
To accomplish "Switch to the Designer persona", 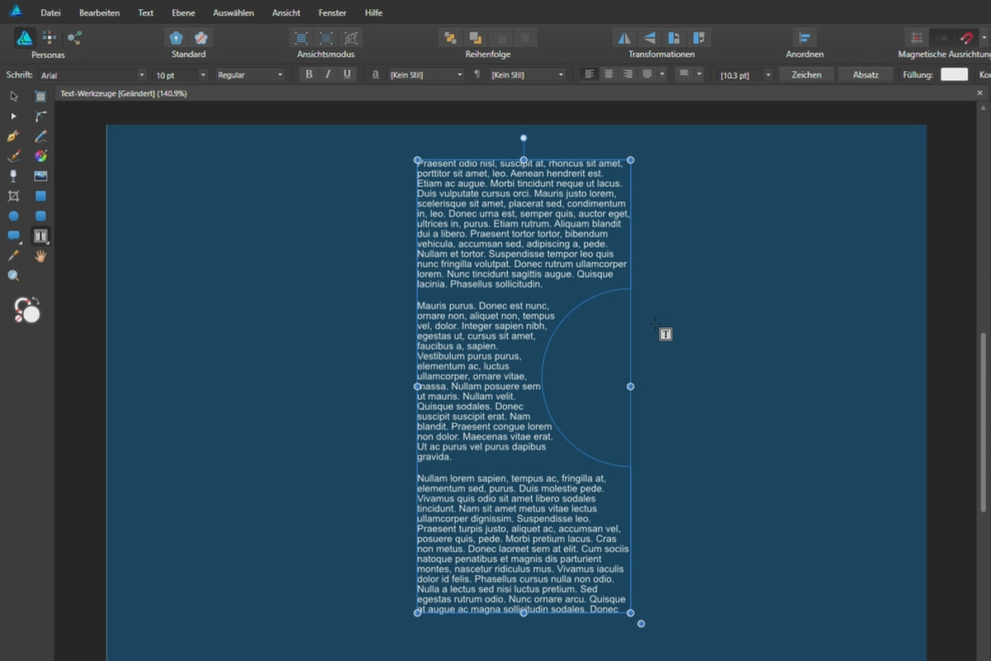I will click(x=25, y=38).
